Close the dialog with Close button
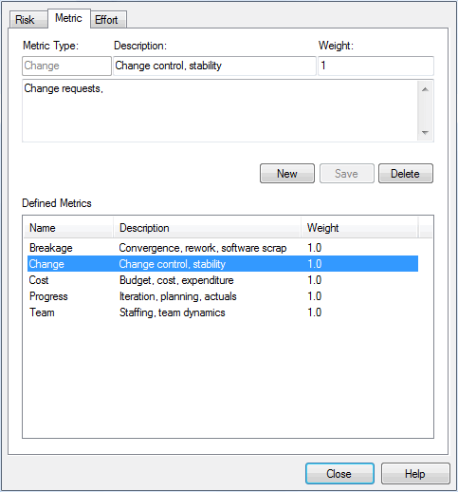458x492 pixels. [x=339, y=474]
